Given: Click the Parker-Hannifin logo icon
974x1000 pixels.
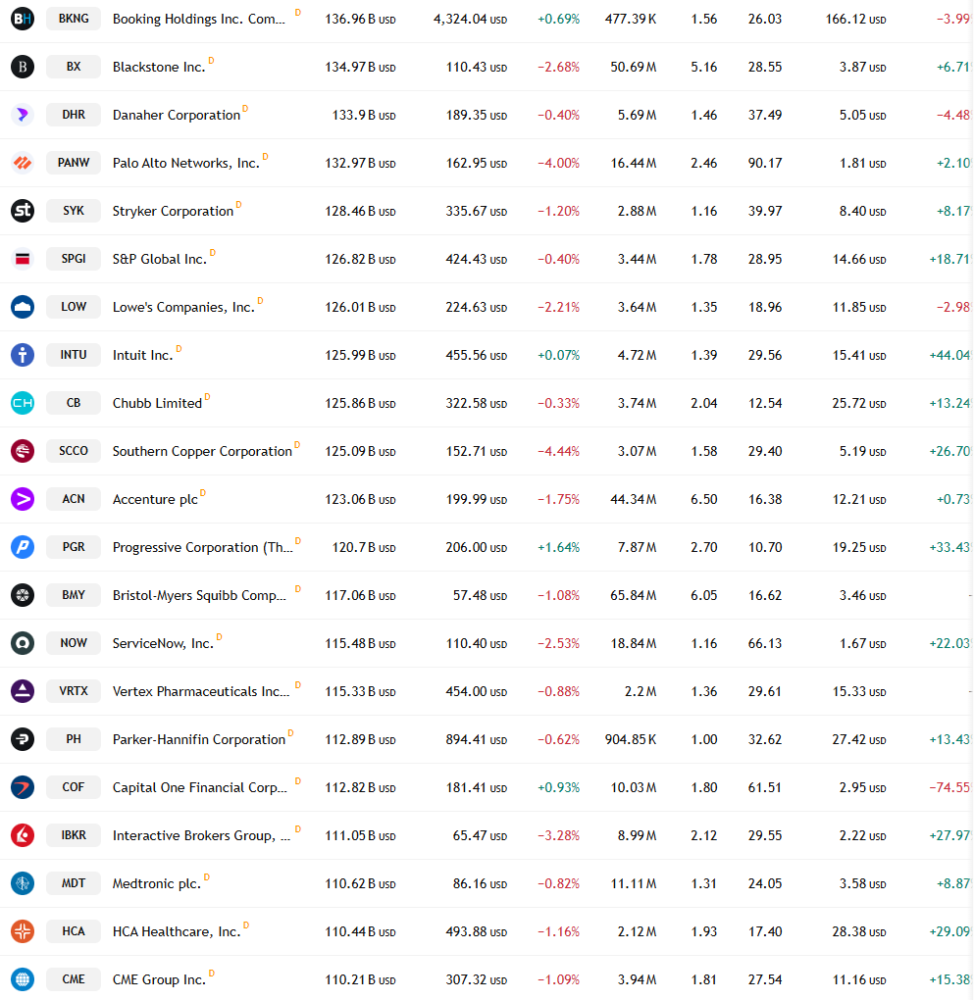Looking at the screenshot, I should click(x=23, y=739).
